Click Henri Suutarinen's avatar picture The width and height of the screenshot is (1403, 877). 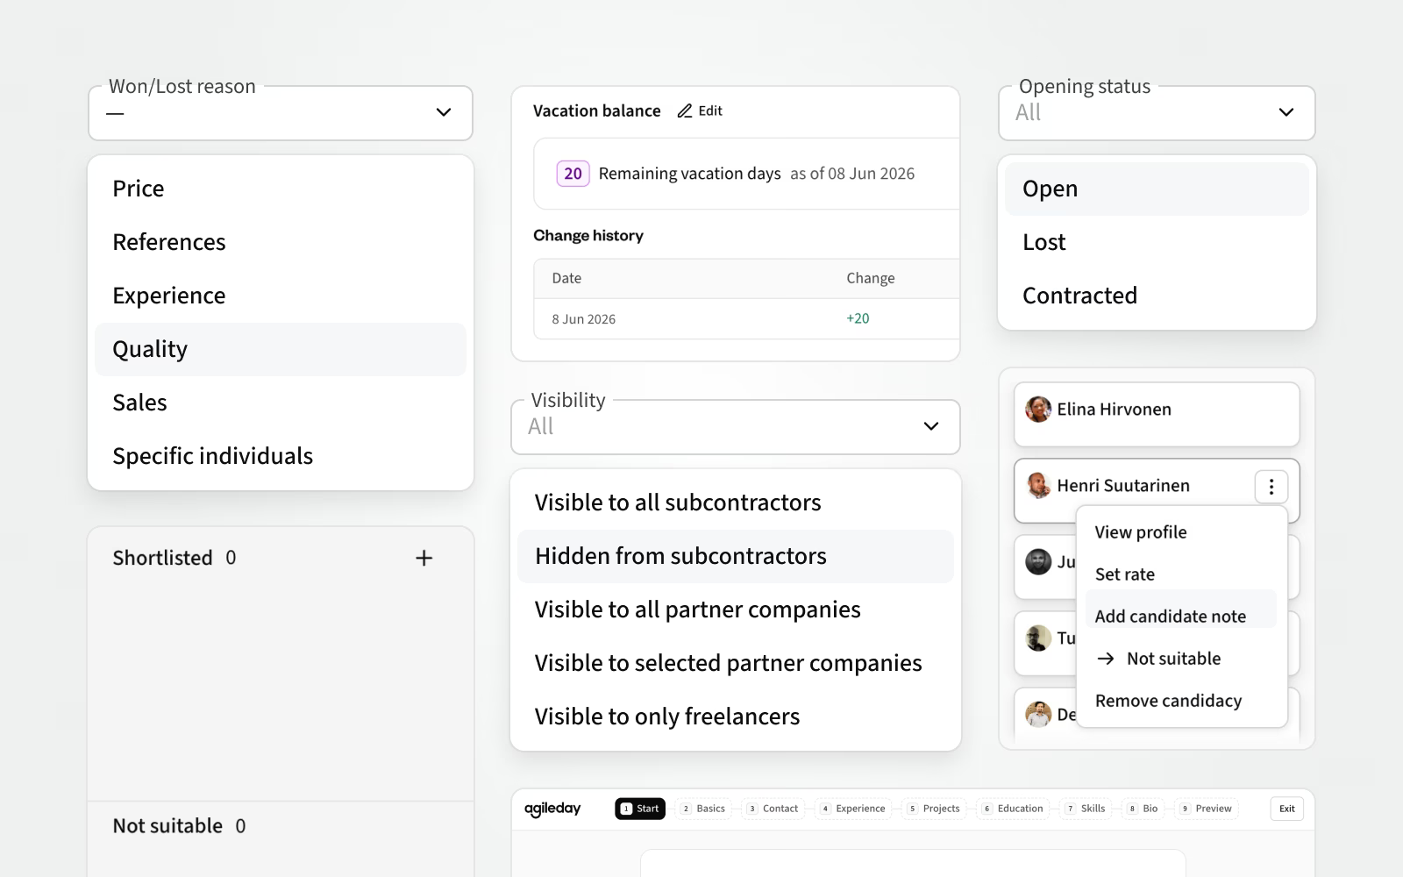coord(1038,486)
